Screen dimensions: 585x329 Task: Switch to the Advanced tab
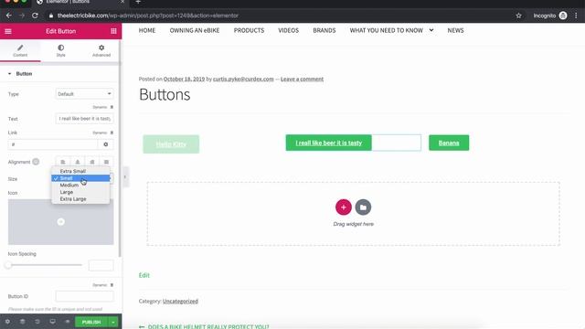coord(101,51)
